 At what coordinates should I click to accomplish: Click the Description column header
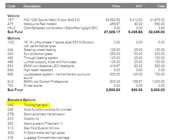[x=32, y=6]
